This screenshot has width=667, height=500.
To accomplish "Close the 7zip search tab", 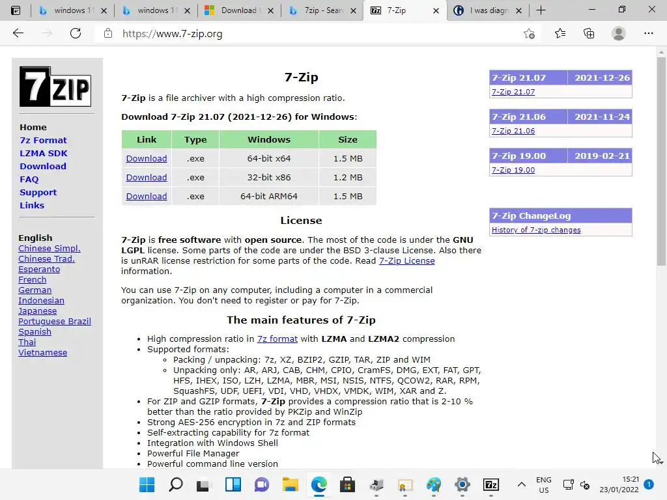I will click(x=353, y=10).
